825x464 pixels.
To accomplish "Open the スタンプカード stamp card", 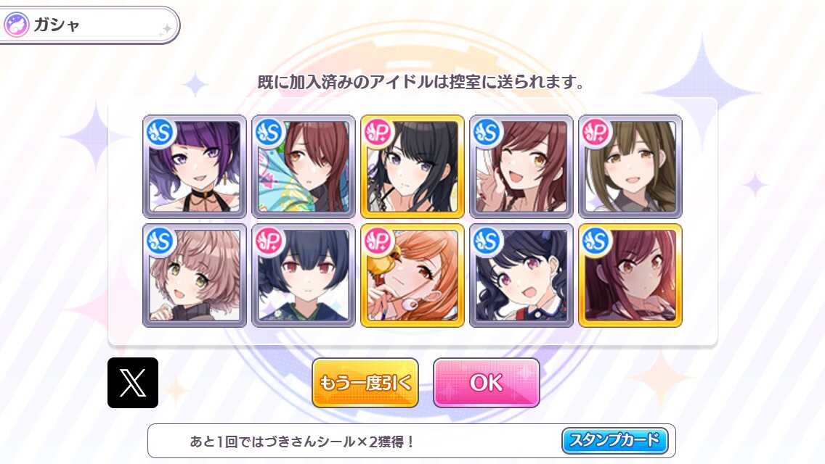I will (x=615, y=440).
